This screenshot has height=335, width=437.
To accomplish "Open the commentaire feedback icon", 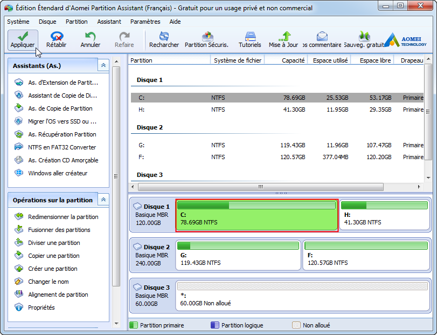I will (322, 40).
